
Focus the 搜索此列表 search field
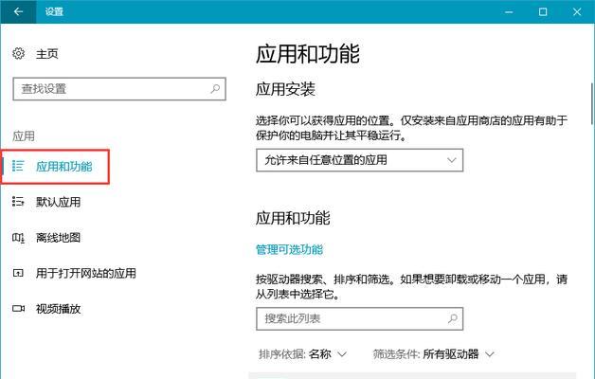pos(360,318)
